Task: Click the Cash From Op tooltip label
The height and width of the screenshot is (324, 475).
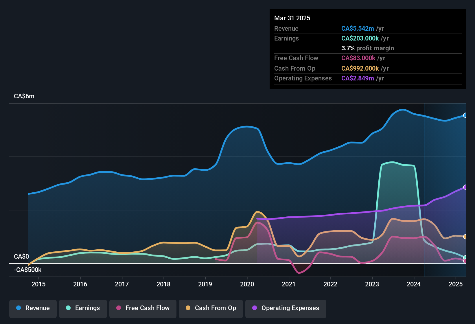Action: tap(295, 69)
